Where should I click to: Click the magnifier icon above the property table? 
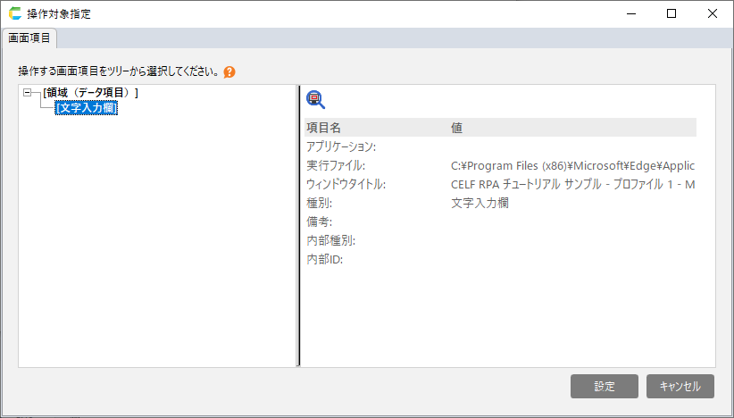[x=315, y=100]
